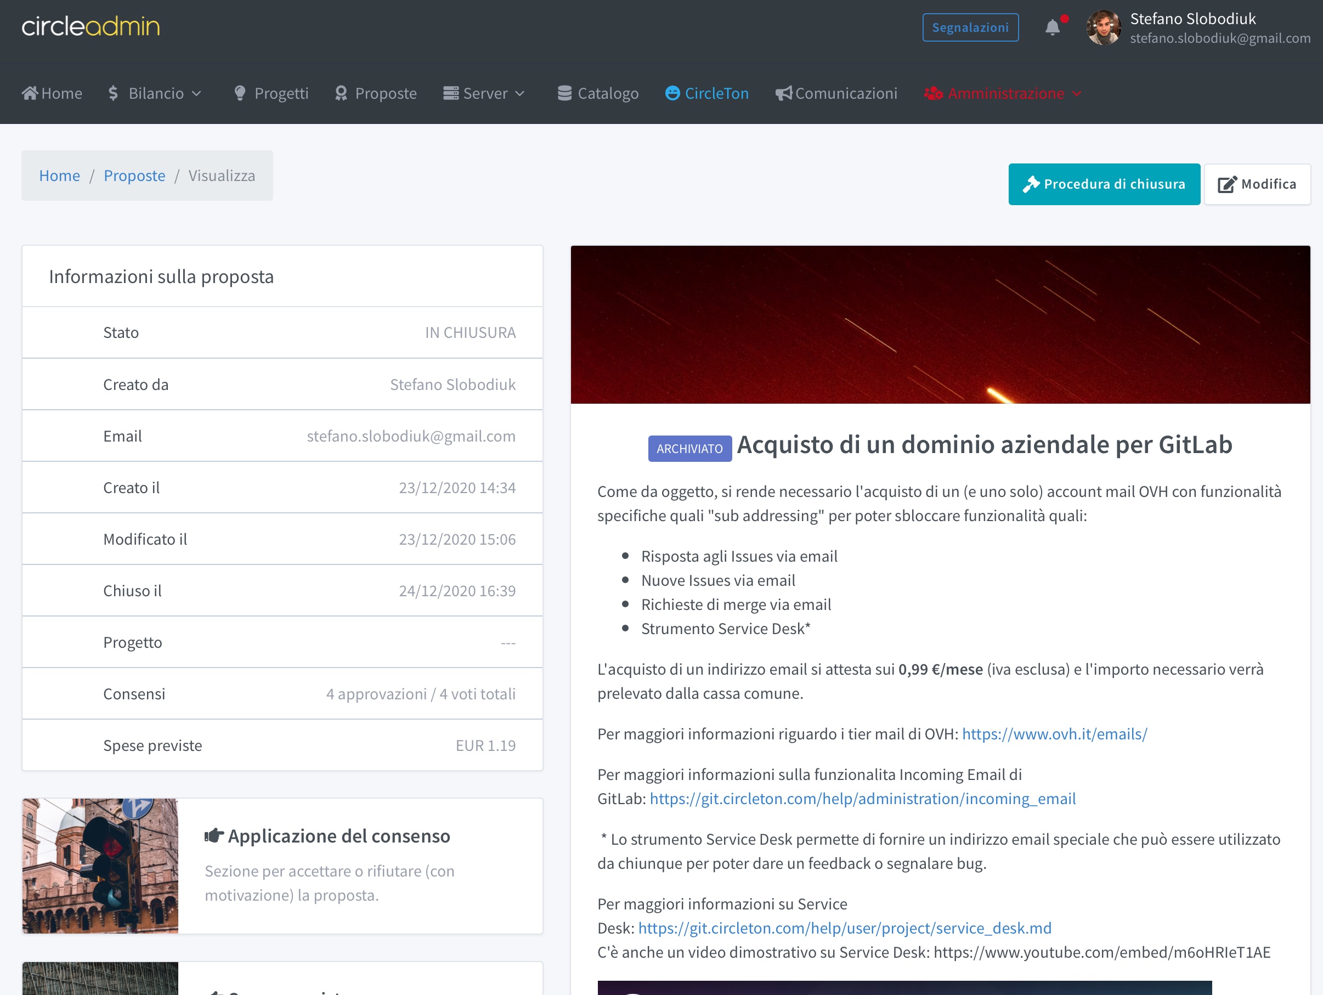Click the CircleTon smiley icon
1323x995 pixels.
click(672, 93)
